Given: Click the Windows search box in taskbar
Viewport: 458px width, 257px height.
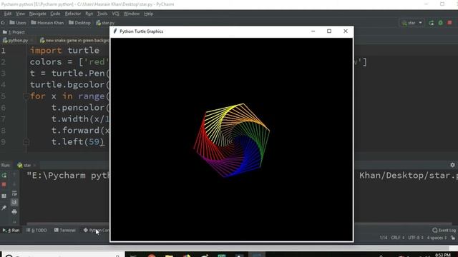Looking at the screenshot, I should click(63, 255).
